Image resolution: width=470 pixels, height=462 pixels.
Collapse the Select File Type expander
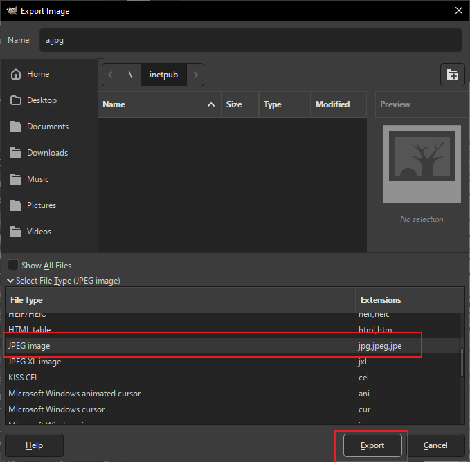pos(10,281)
